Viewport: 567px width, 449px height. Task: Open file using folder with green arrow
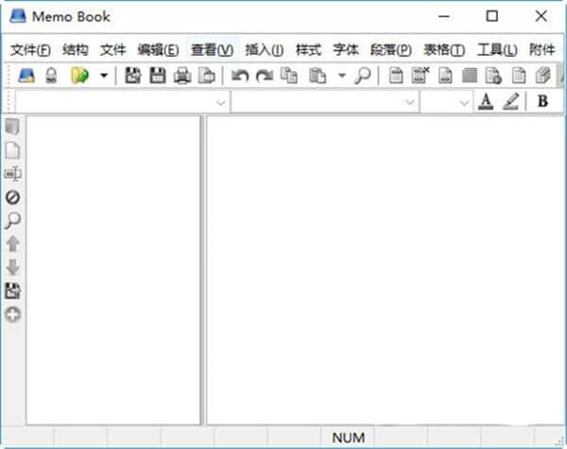click(x=80, y=76)
